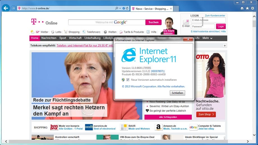
Task: Click the alle Schlagzeilen button
Action: tap(168, 117)
